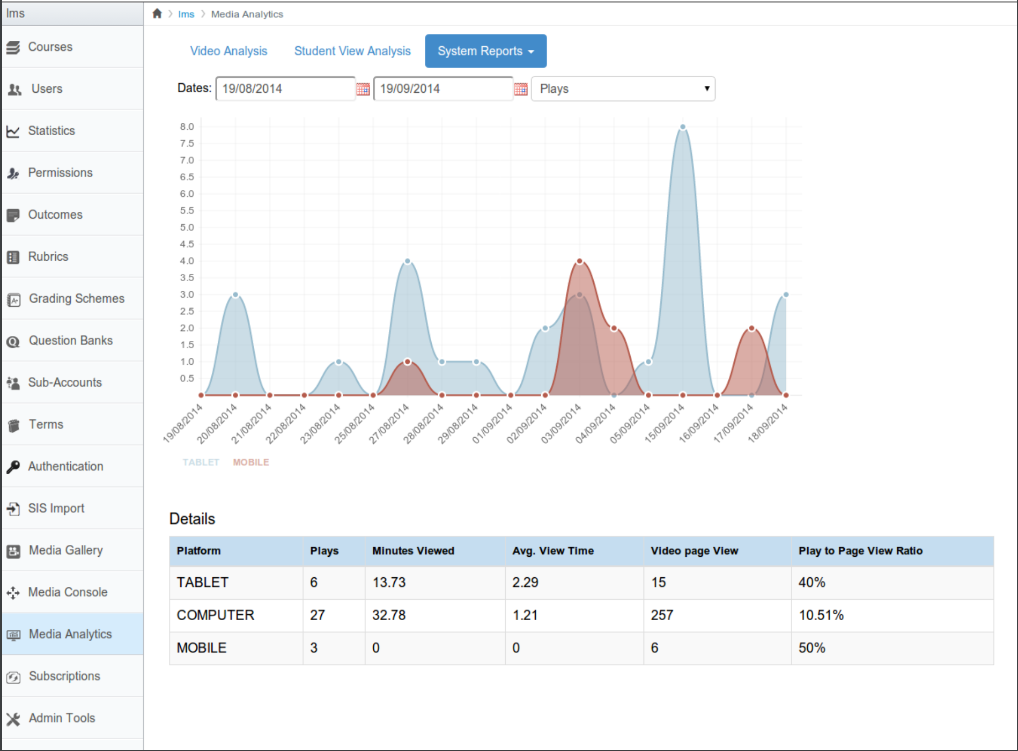The width and height of the screenshot is (1018, 751).
Task: Expand the System Reports dropdown
Action: 485,51
